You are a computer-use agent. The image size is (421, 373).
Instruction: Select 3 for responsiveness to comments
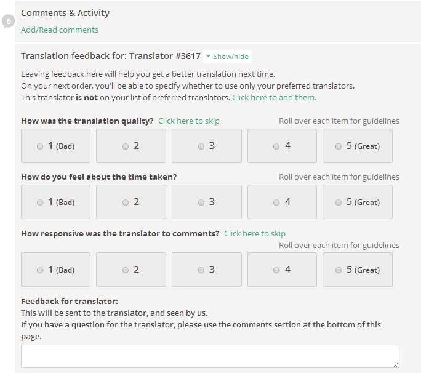pyautogui.click(x=206, y=270)
